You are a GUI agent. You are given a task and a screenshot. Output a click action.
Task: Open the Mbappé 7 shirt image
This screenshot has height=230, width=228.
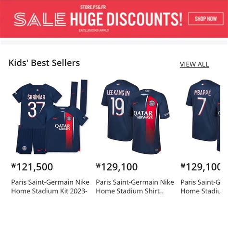tap(203, 116)
